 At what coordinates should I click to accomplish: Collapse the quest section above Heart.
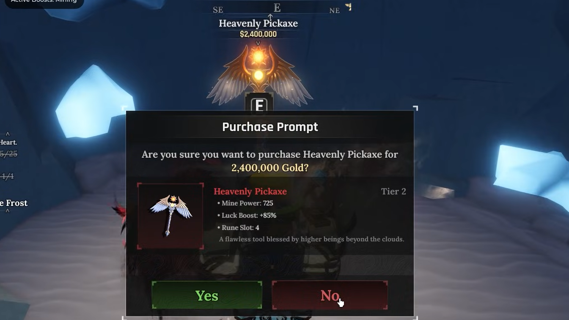point(8,134)
